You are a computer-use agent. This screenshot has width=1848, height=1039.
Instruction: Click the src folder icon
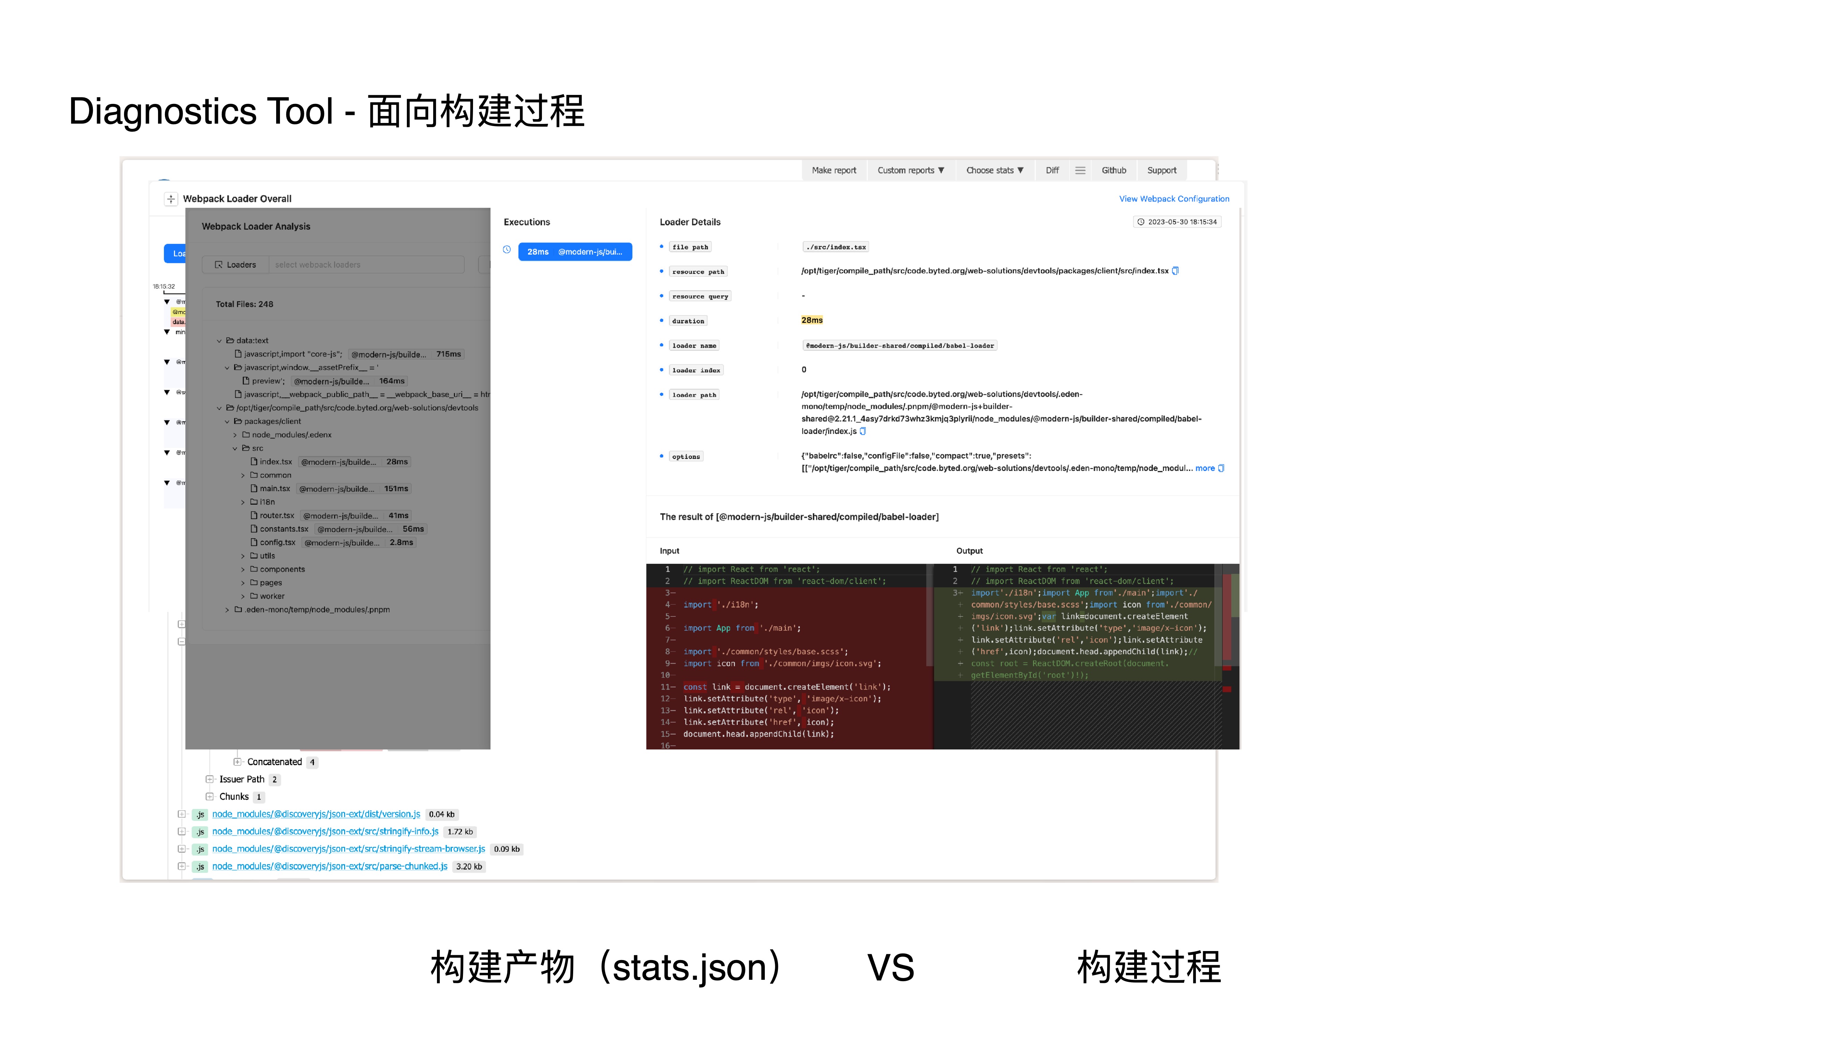tap(246, 448)
